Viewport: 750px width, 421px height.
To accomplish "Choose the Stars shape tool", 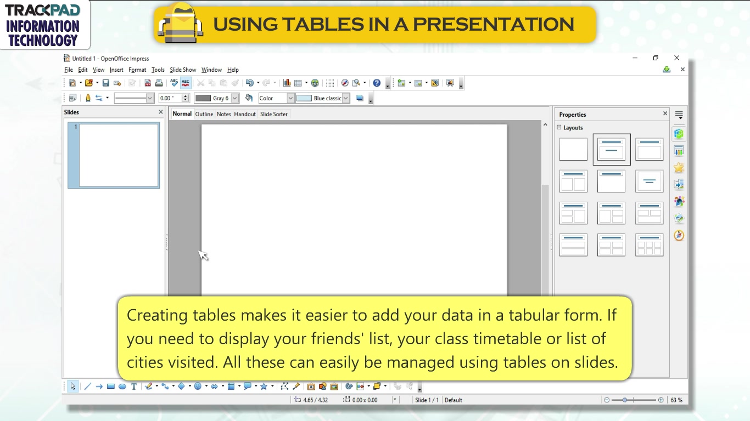I will click(264, 386).
